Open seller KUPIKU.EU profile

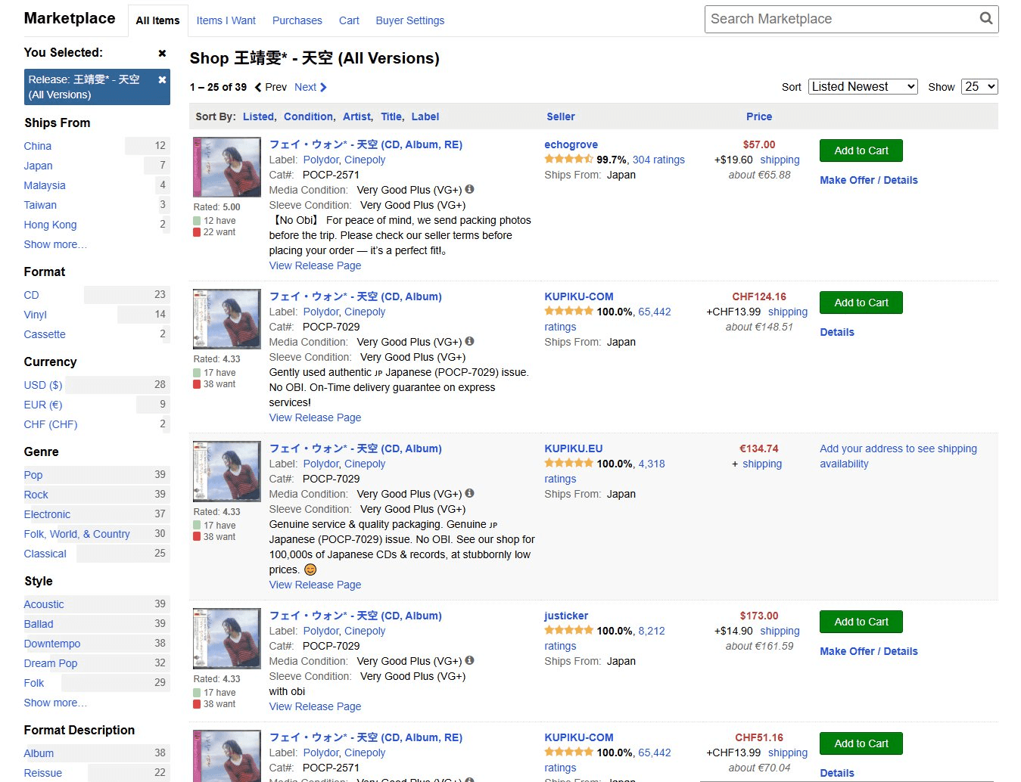pos(574,448)
